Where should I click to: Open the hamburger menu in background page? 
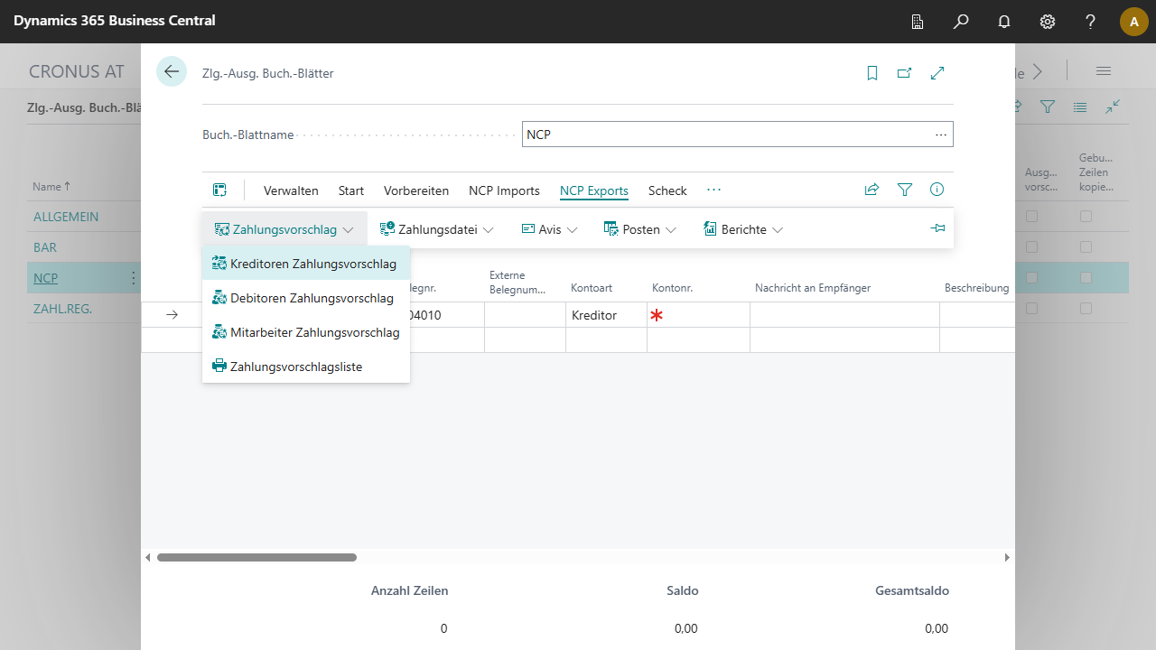(1104, 71)
